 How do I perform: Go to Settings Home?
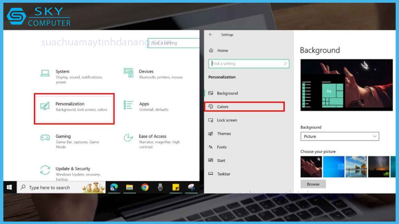click(x=222, y=50)
